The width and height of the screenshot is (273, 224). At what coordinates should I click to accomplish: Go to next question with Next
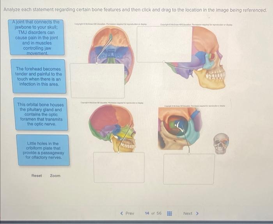point(191,213)
